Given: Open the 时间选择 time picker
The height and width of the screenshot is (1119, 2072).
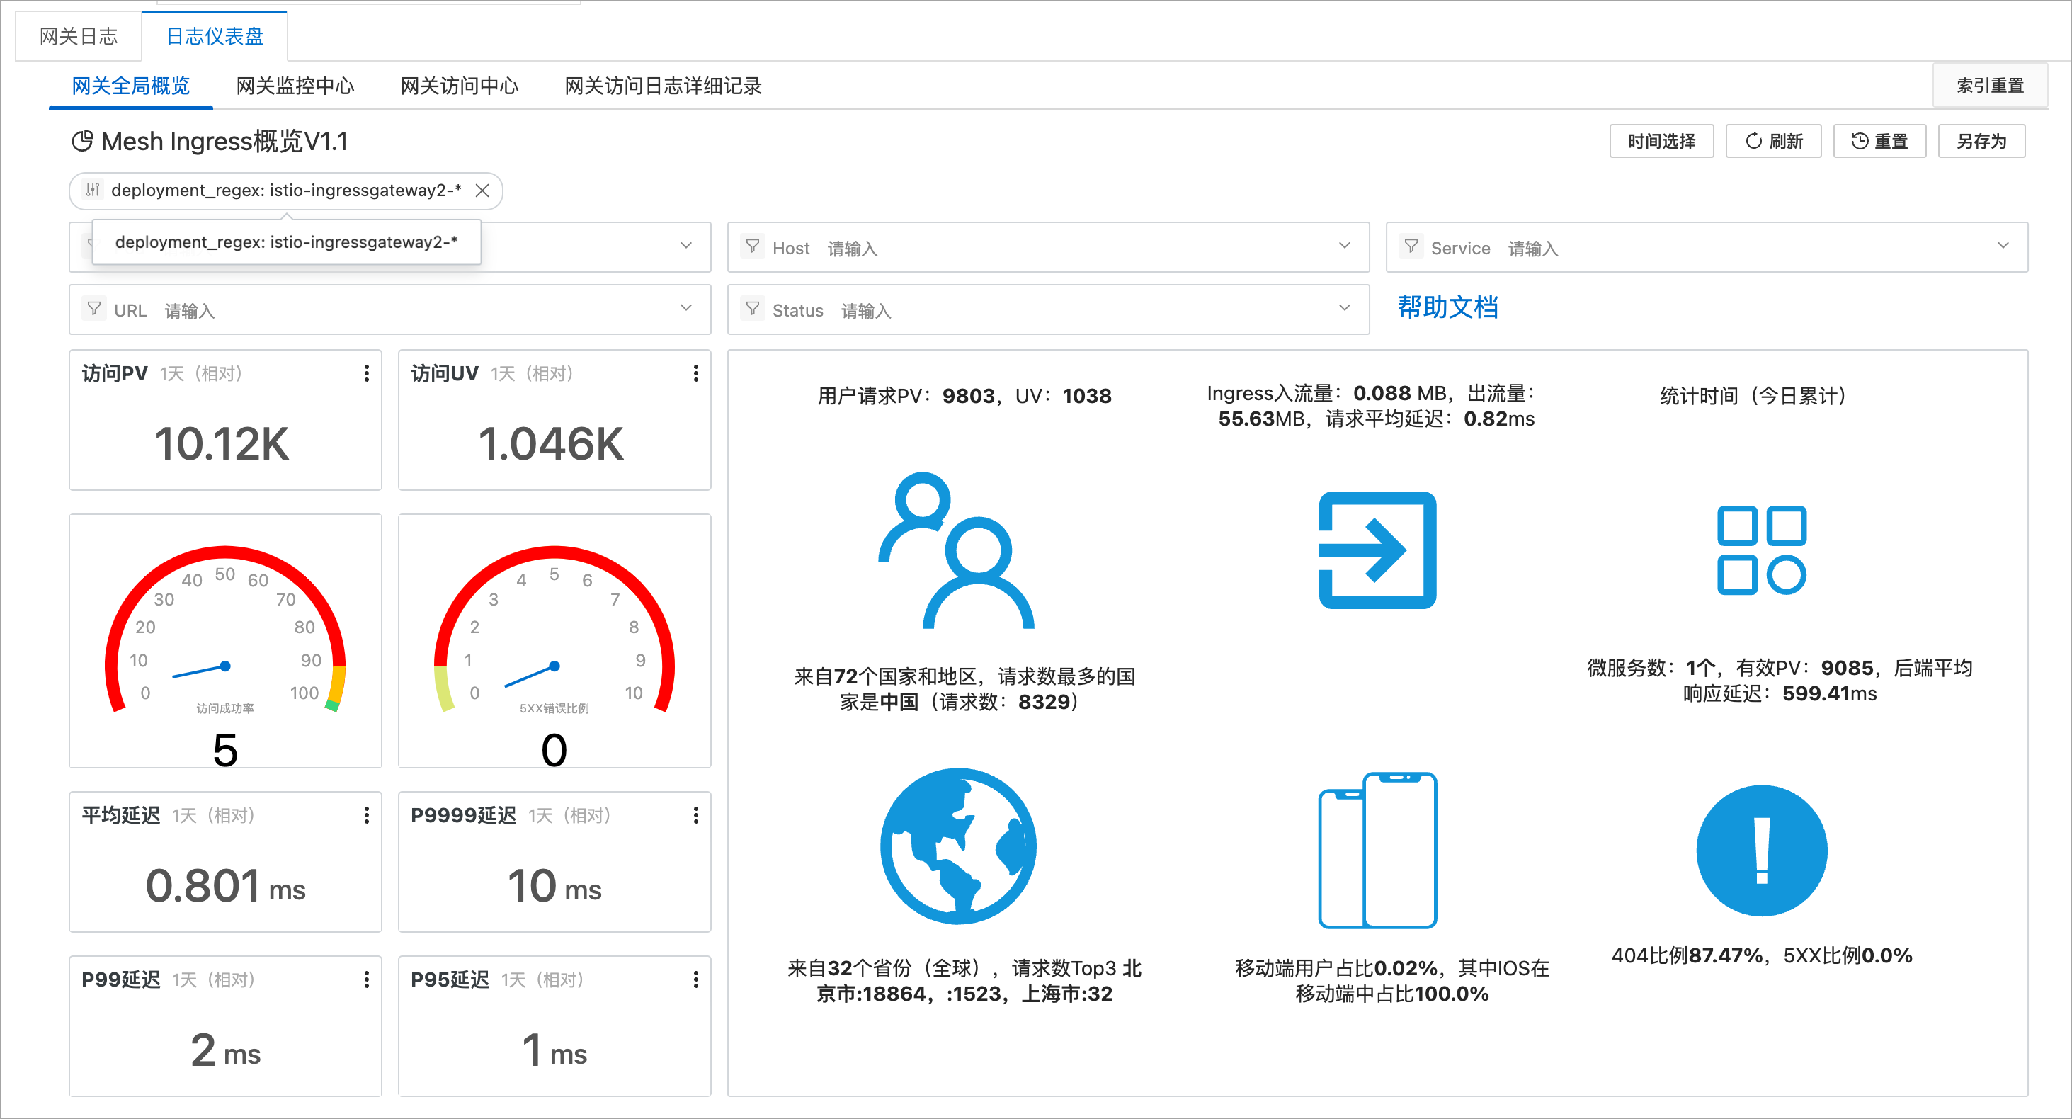Looking at the screenshot, I should coord(1661,142).
